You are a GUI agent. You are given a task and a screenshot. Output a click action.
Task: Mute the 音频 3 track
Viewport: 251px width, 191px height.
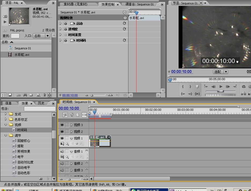(x=62, y=170)
